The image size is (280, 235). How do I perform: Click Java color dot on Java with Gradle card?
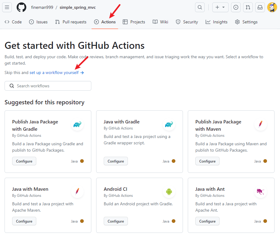(174, 161)
